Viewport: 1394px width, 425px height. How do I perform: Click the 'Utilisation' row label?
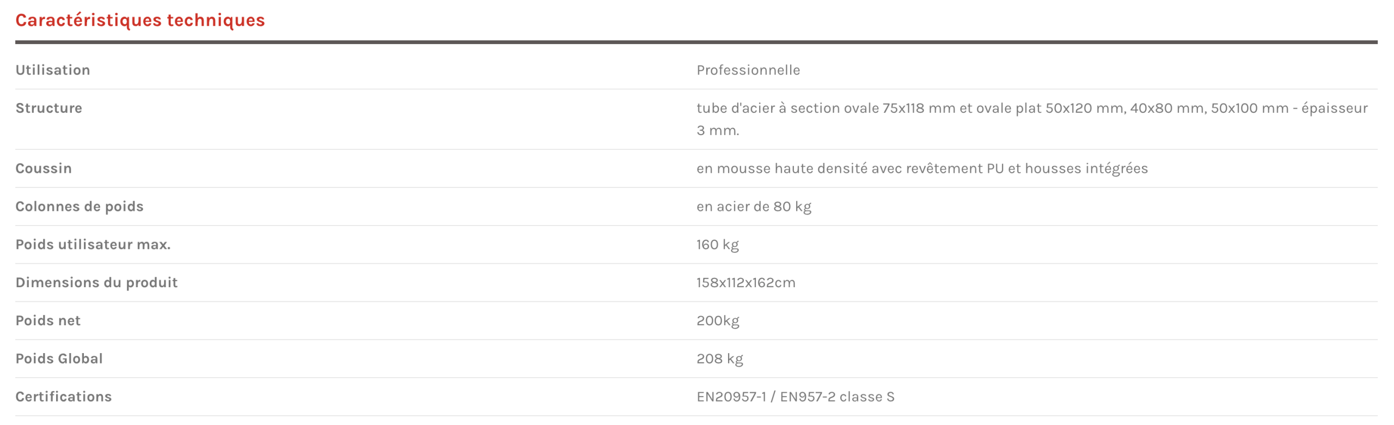tap(53, 70)
